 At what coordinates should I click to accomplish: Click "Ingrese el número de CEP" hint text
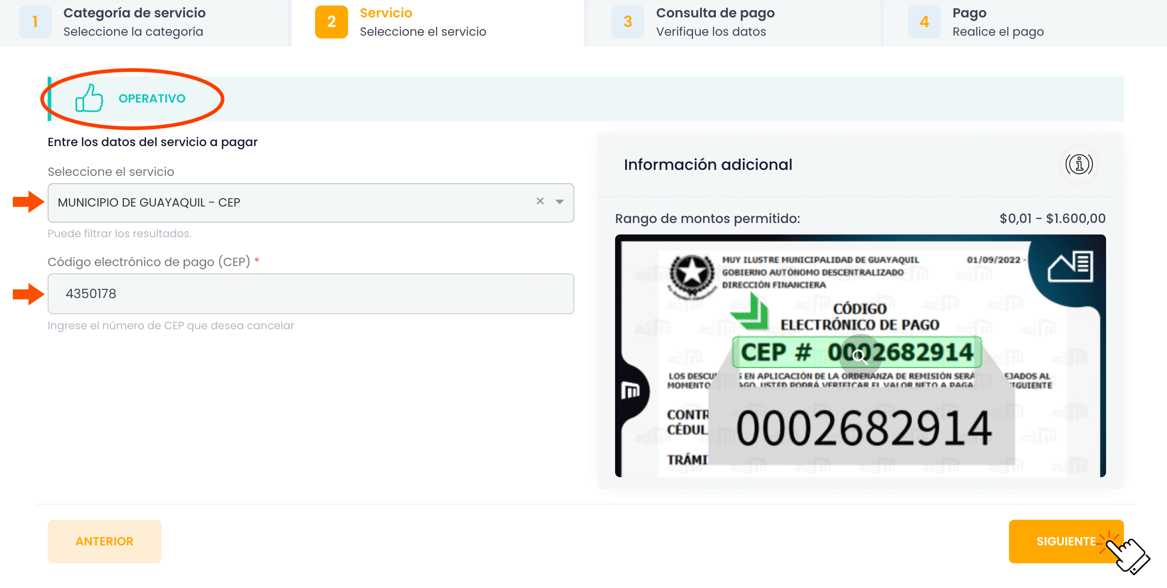coord(171,326)
